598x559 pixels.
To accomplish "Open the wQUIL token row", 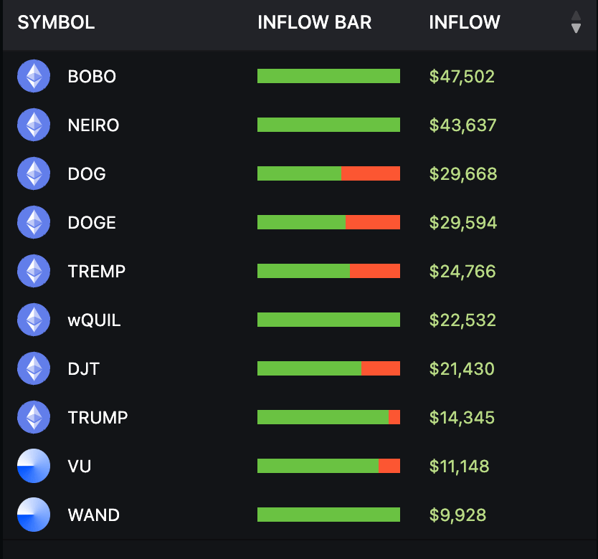I will (x=299, y=320).
